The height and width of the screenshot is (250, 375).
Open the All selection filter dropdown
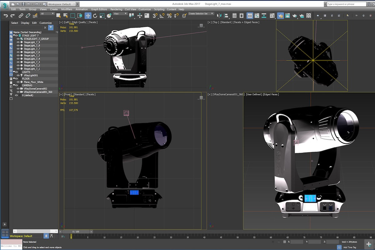coord(47,14)
